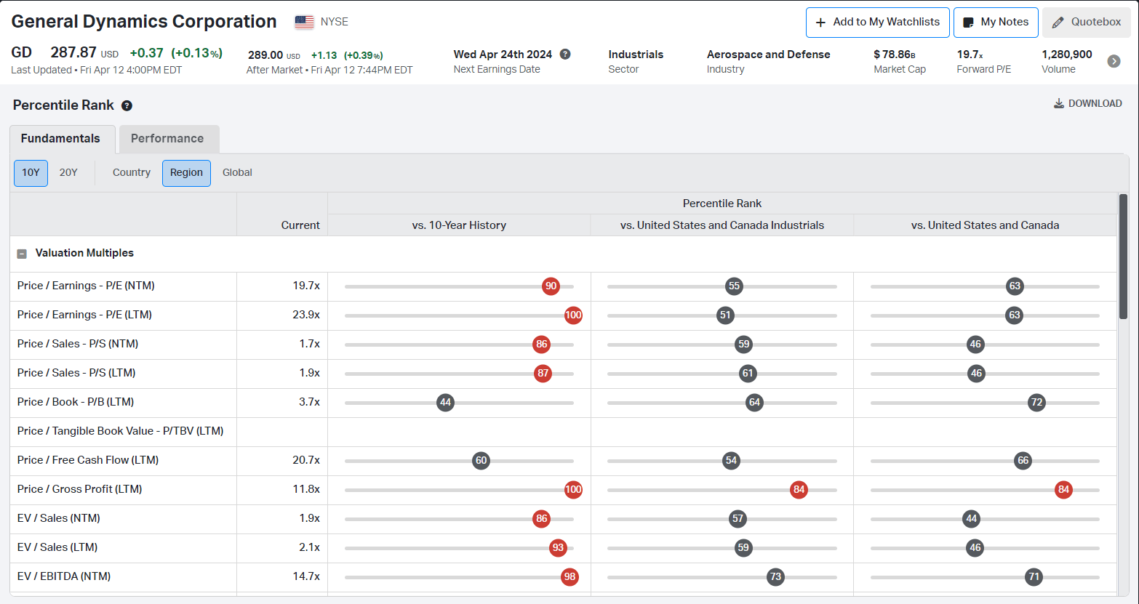
Task: Collapse the Valuation Multiples section
Action: coord(22,254)
